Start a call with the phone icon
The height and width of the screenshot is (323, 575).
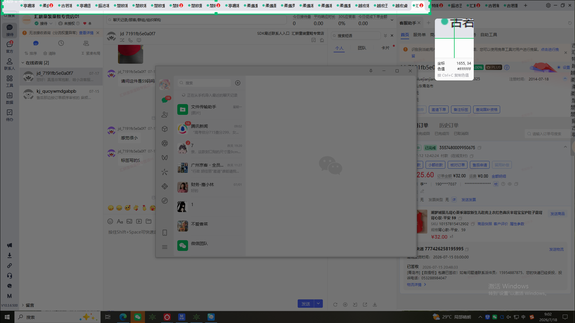(131, 40)
